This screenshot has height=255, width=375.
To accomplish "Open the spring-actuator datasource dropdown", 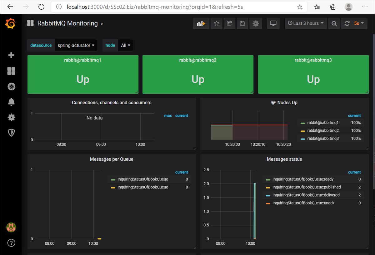I will pyautogui.click(x=76, y=45).
